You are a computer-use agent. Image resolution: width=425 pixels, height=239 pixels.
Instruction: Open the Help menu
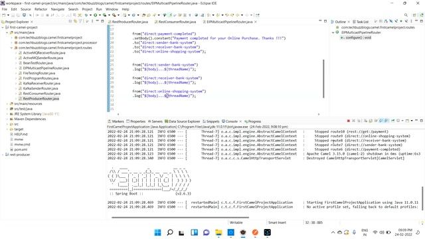tap(126, 9)
